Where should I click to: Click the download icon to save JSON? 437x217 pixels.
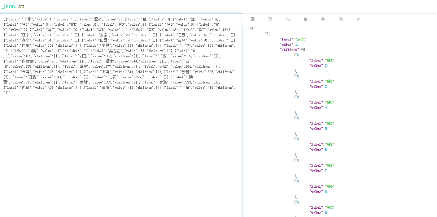click(323, 19)
